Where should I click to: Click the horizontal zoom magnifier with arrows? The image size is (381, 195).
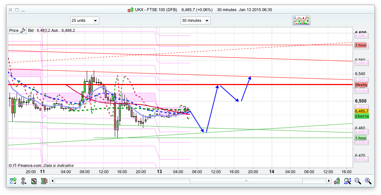347,181
